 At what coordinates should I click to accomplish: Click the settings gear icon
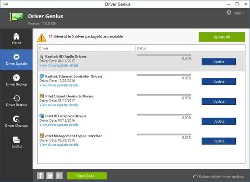tap(229, 13)
